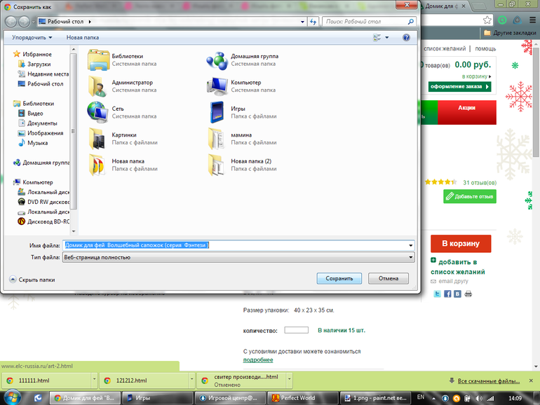Click the forward navigation arrow in dialog
Screen dimensions: 540x405
(x=24, y=22)
